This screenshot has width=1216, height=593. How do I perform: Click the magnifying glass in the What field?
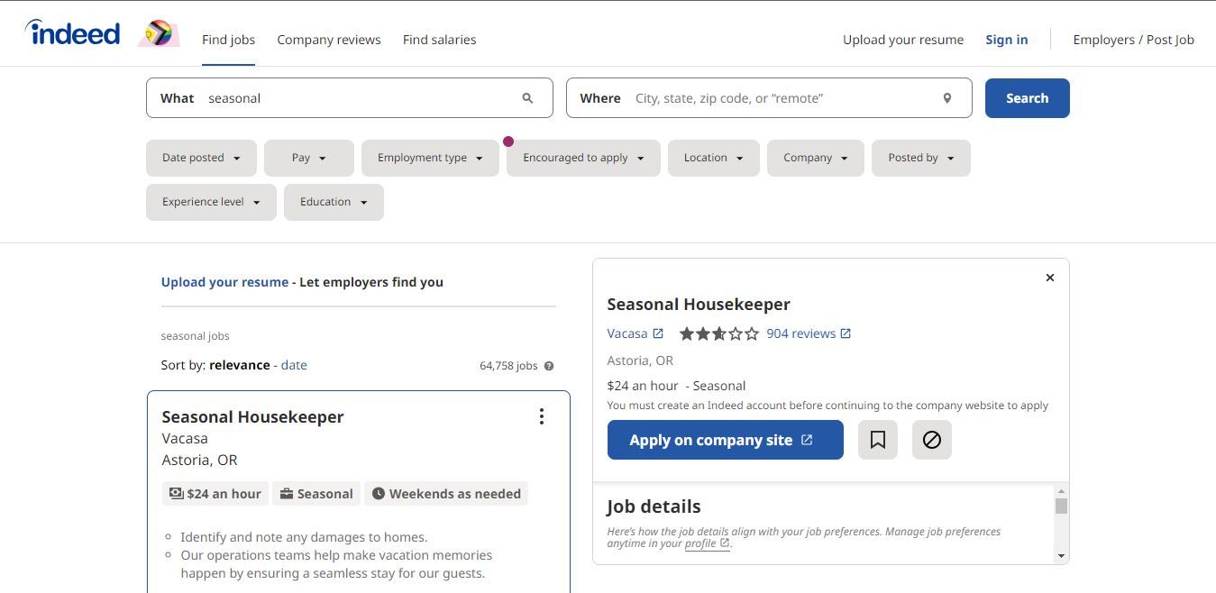click(x=527, y=97)
